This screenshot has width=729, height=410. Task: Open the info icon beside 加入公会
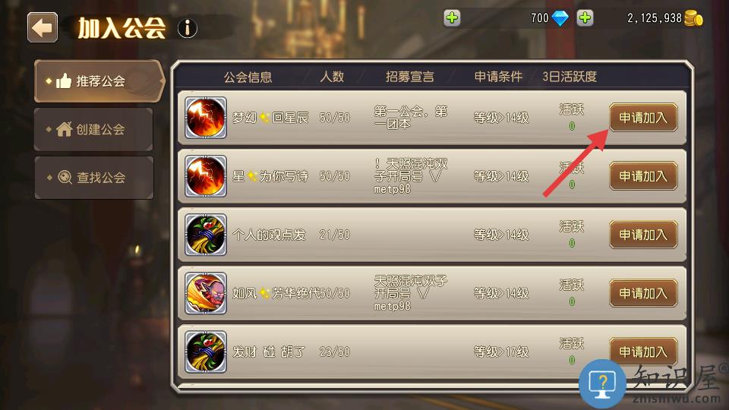coord(188,28)
